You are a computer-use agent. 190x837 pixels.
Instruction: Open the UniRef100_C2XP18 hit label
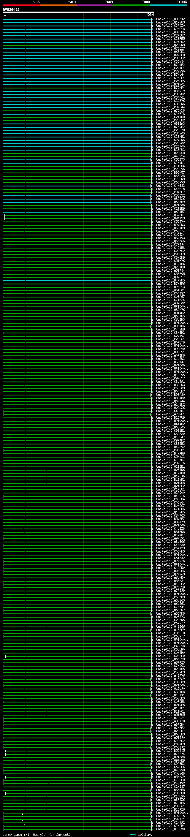pyautogui.click(x=170, y=29)
